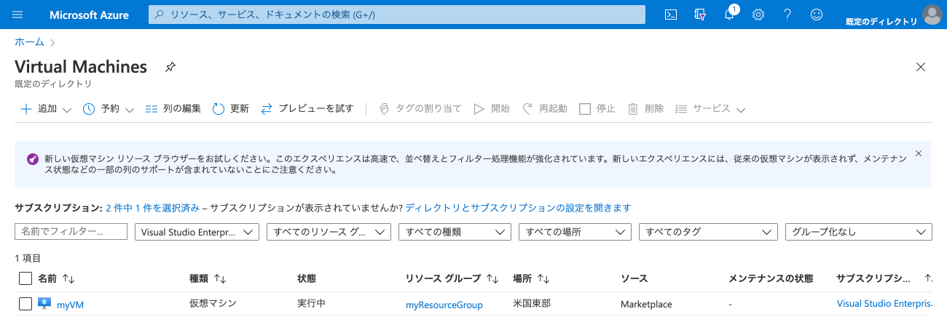The image size is (947, 330).
Task: Click the 名前でフィルター name filter field
Action: [71, 232]
